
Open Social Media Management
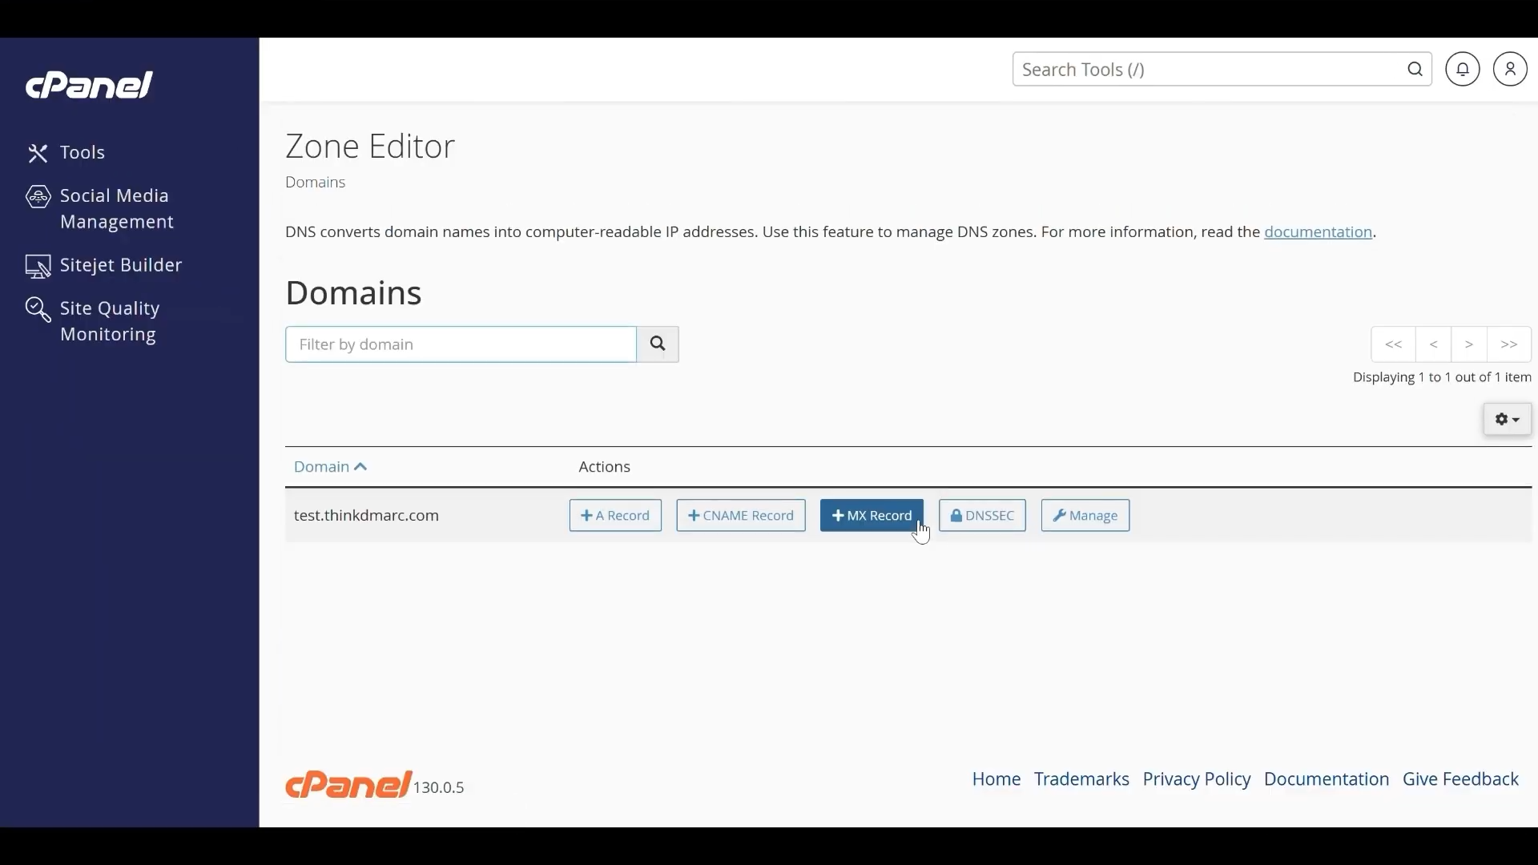(117, 208)
